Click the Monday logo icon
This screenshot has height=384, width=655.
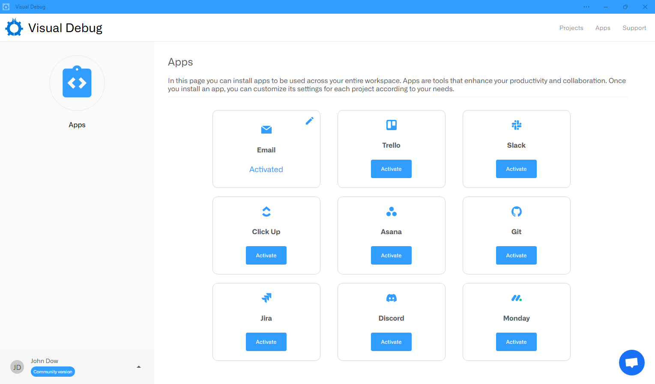tap(516, 298)
